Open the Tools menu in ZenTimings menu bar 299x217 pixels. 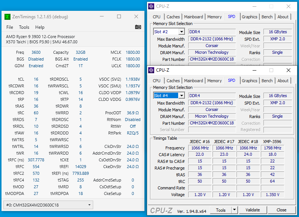(x=24, y=27)
